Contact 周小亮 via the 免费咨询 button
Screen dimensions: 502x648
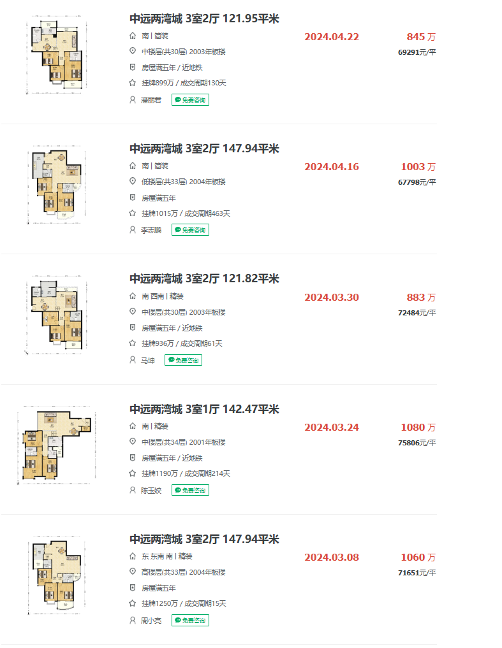click(190, 621)
